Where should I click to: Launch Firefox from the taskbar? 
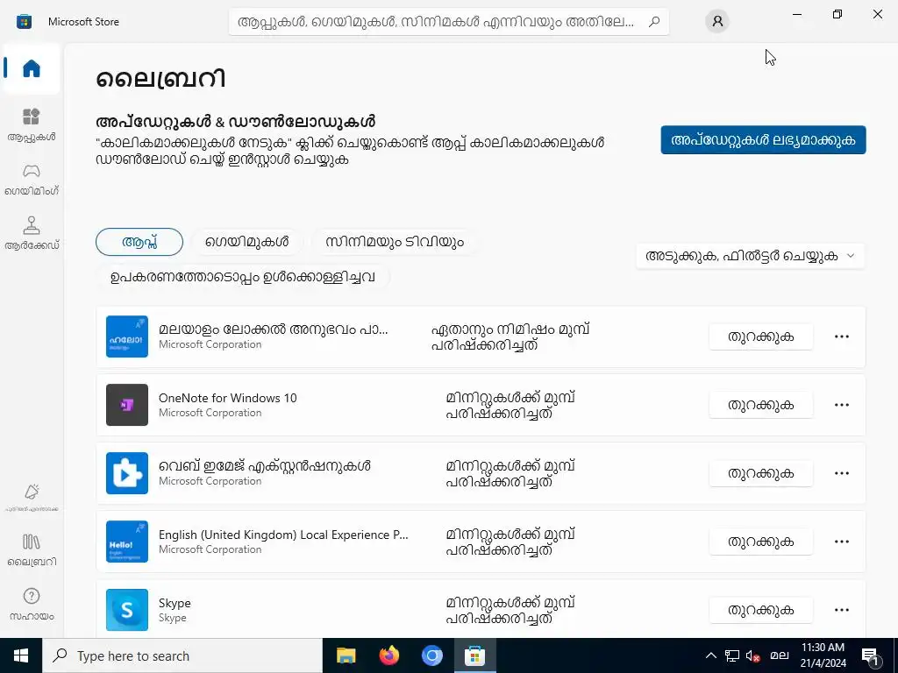(x=389, y=655)
